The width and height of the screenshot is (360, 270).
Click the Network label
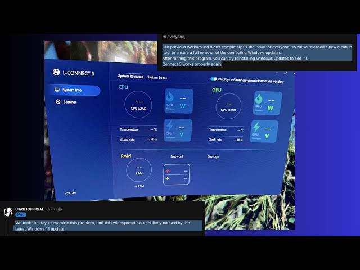pos(177,156)
